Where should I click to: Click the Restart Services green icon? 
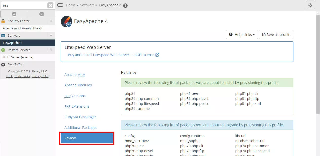tap(3, 50)
